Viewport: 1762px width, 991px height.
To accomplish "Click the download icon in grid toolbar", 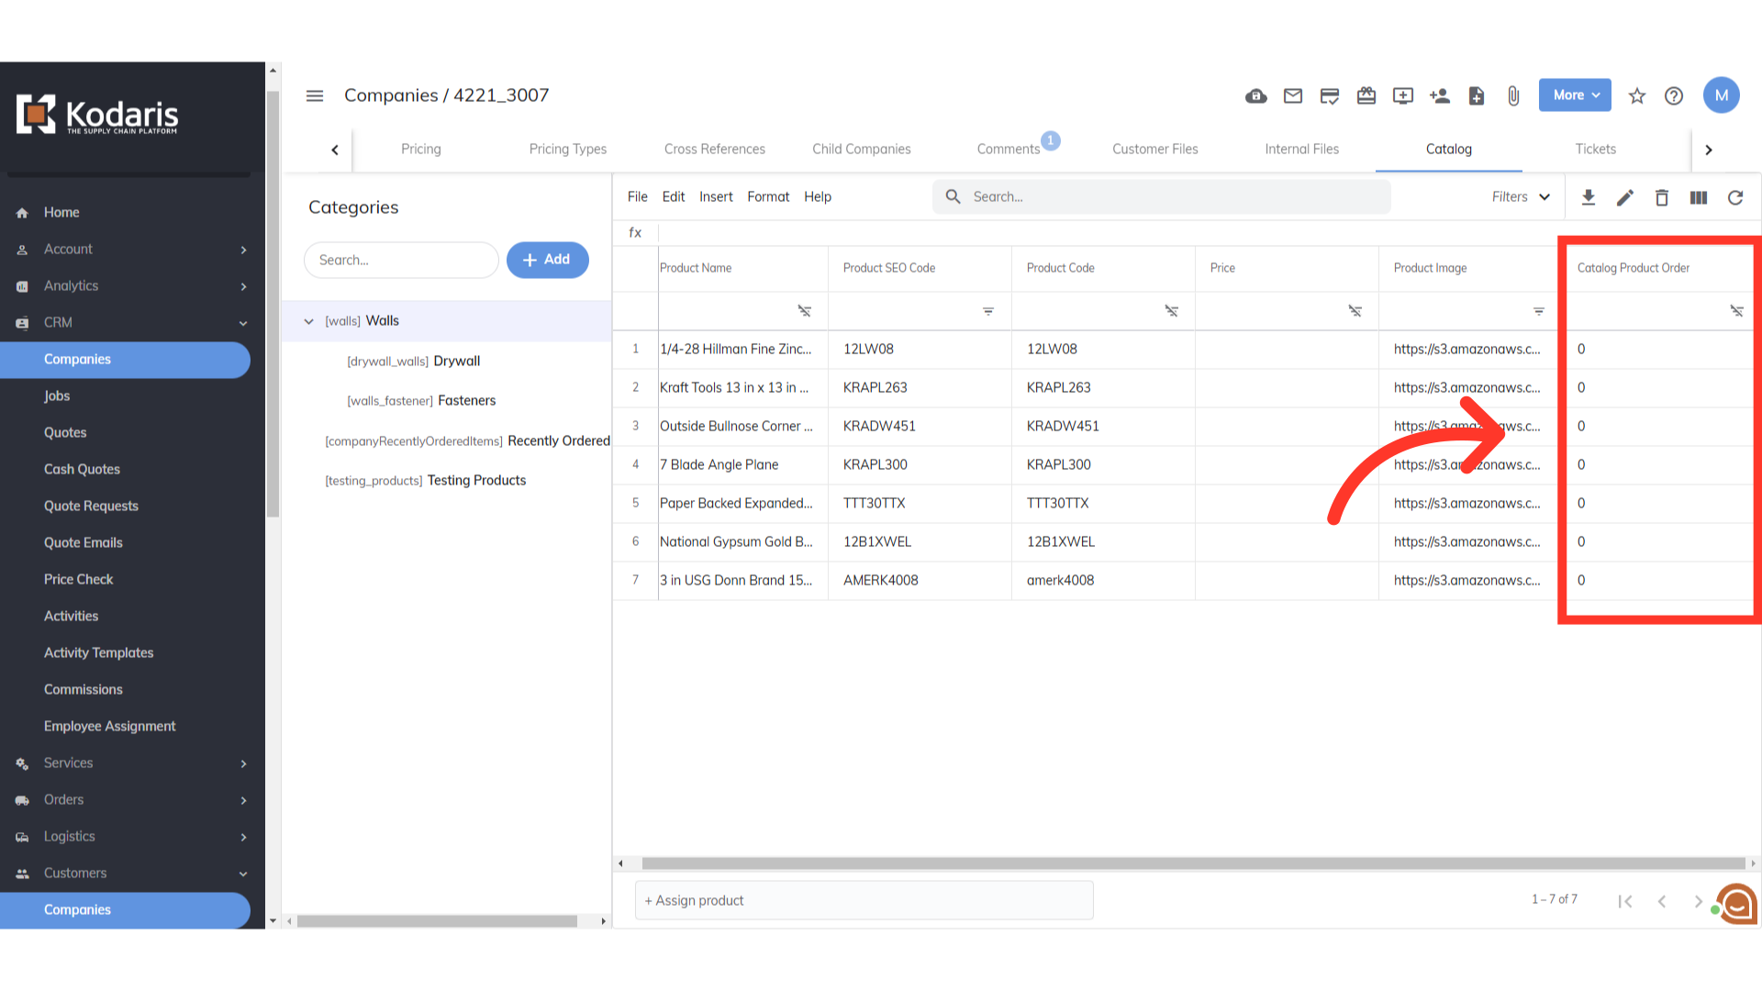I will coord(1589,197).
